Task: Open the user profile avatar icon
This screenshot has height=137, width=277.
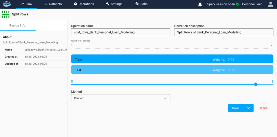Action: point(271,4)
